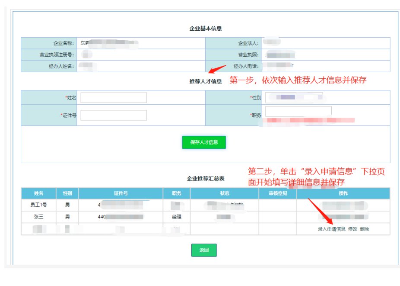Viewport: 400px width, 286px height.
Task: Select the 张三 name cell
Action: click(38, 217)
